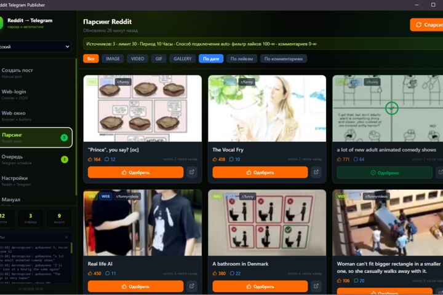This screenshot has width=443, height=295.
Task: Sort posts По лайкам
Action: [x=242, y=59]
